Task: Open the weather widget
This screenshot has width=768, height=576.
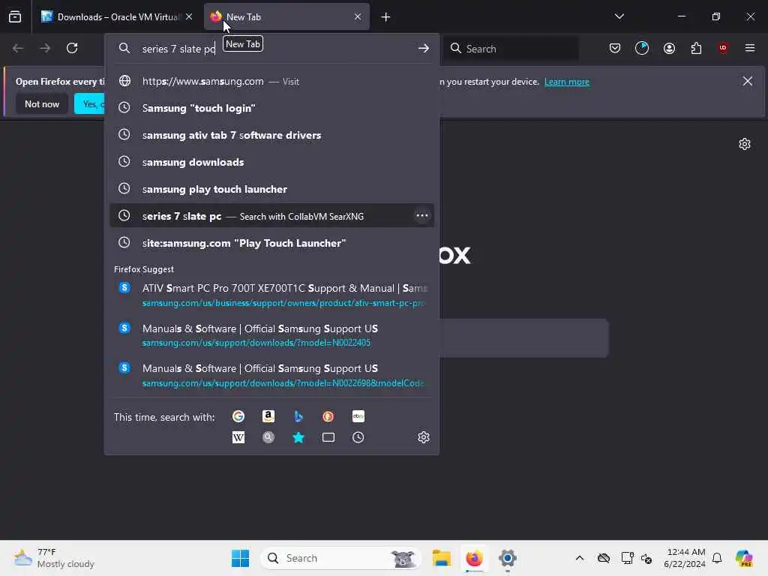Action: 54,558
